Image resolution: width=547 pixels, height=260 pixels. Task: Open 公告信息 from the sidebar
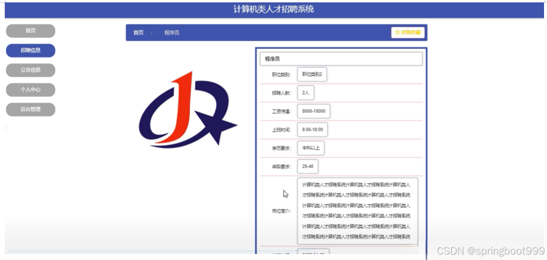pos(30,70)
